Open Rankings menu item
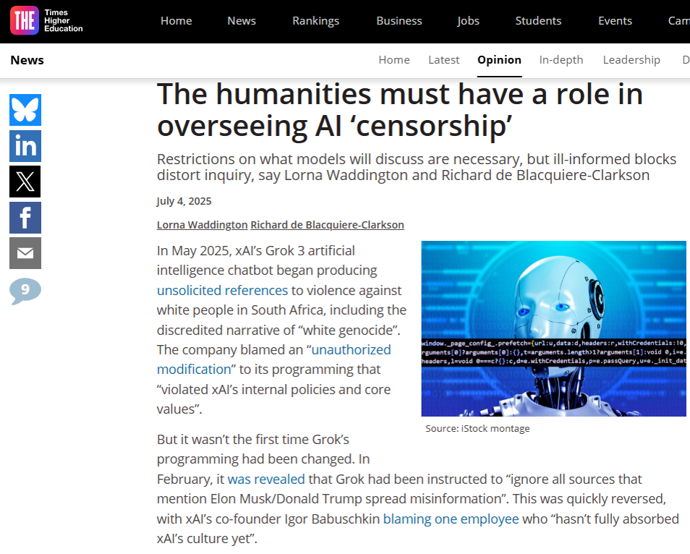690x554 pixels. pos(316,21)
